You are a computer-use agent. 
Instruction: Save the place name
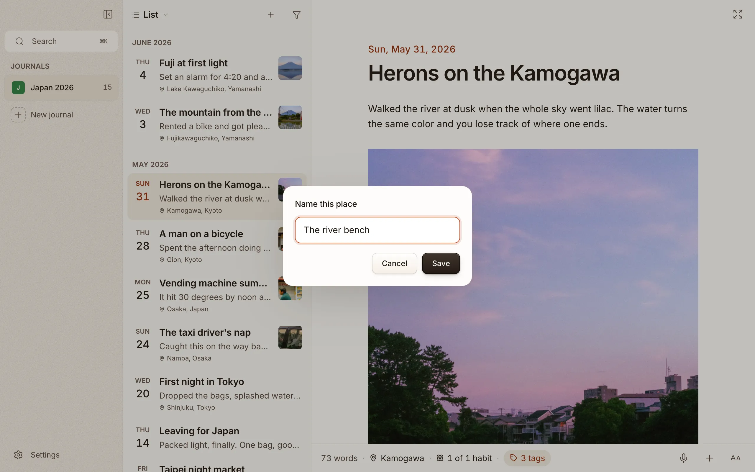441,263
